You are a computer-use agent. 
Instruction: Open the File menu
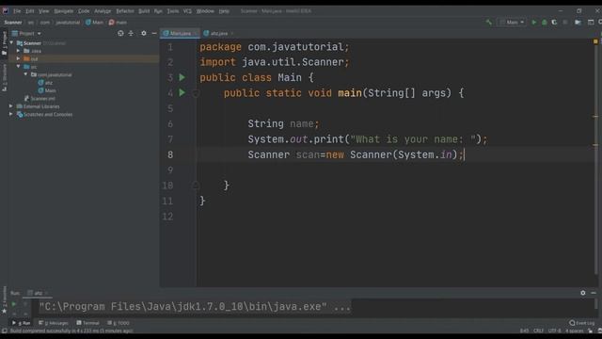click(17, 11)
